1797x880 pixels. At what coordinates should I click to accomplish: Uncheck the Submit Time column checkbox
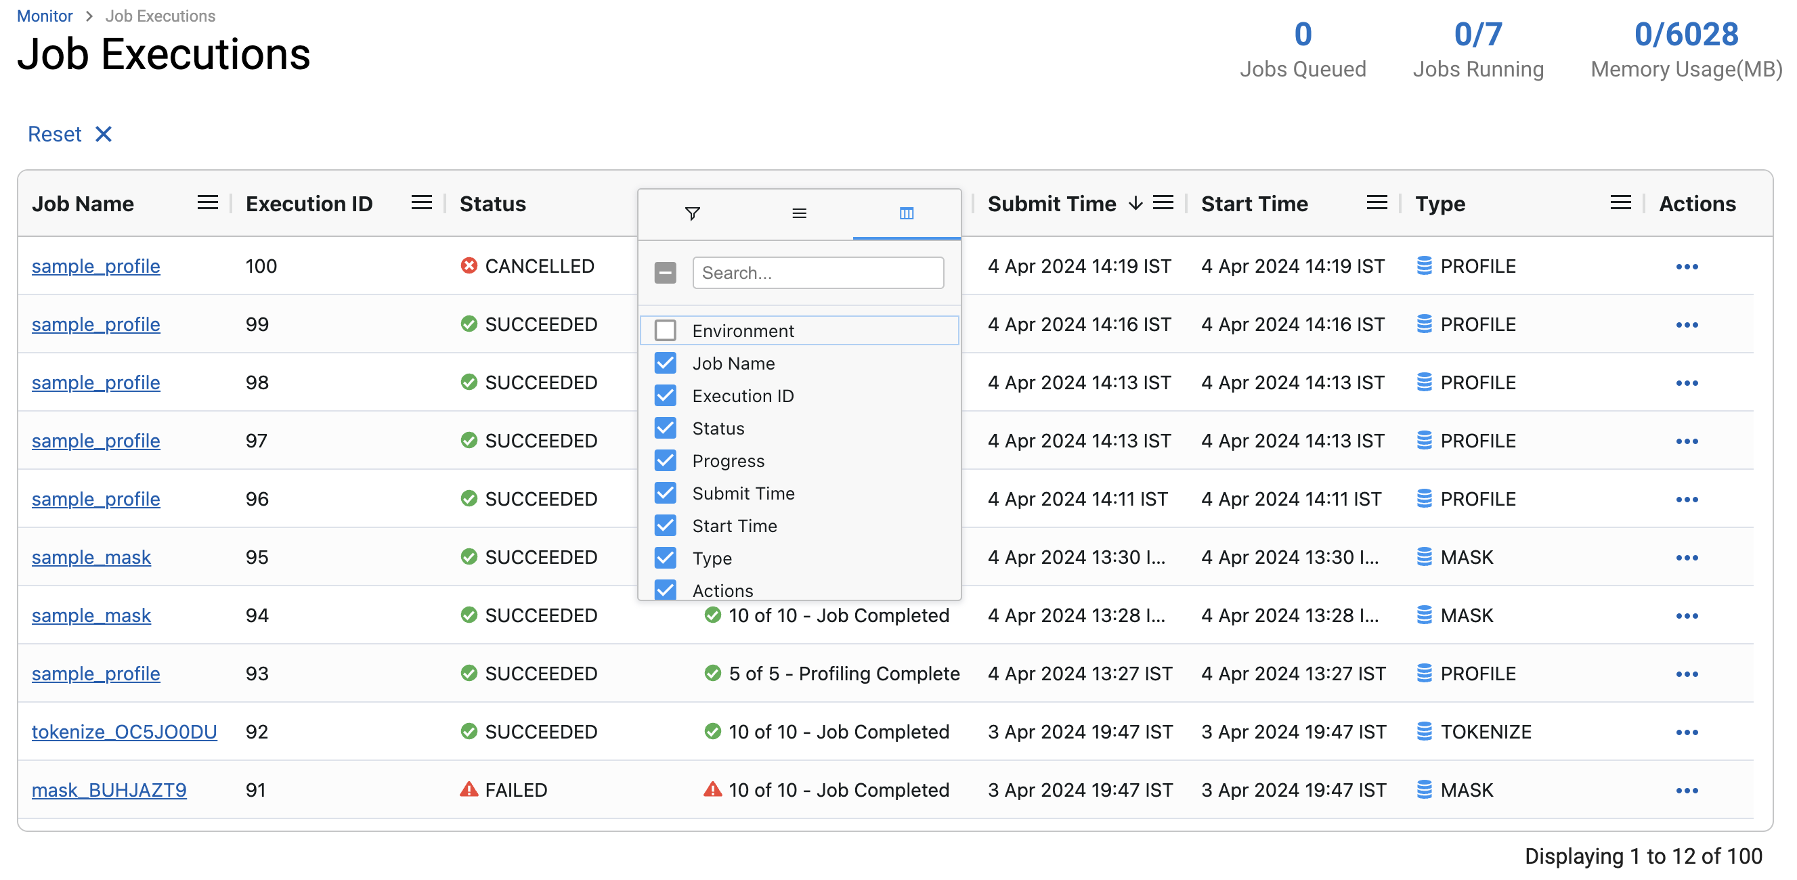point(666,493)
